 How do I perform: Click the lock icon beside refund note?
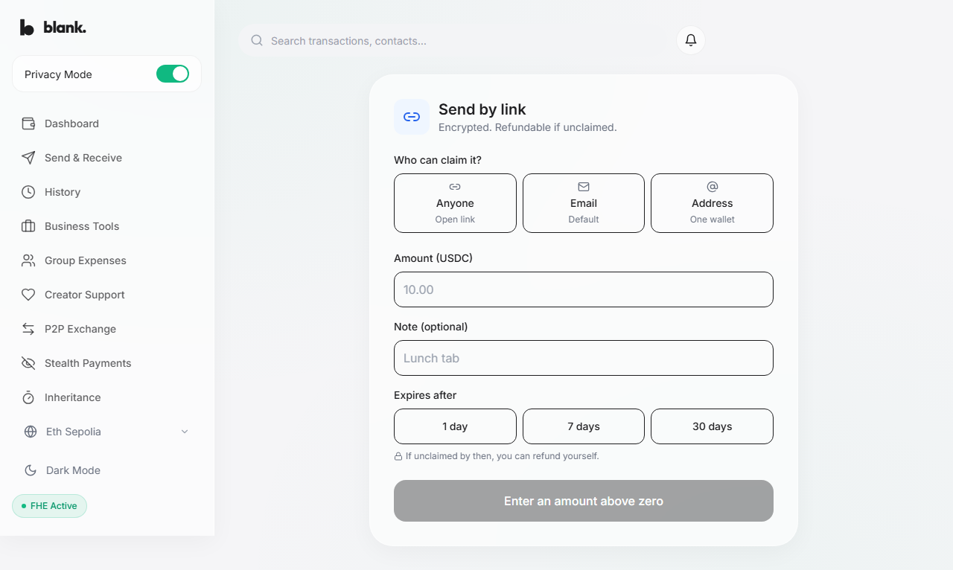[398, 456]
